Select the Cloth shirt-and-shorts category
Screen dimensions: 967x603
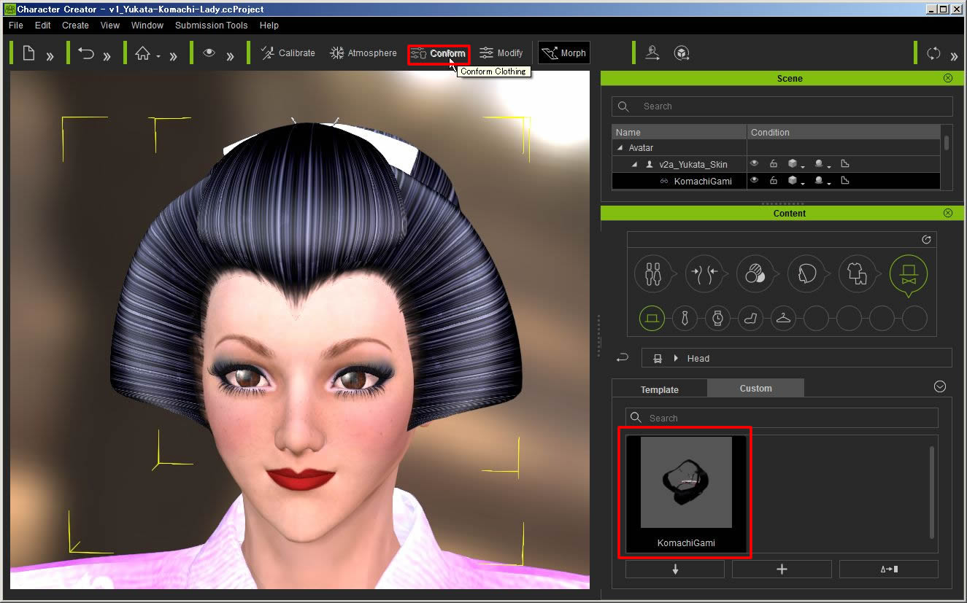(858, 274)
